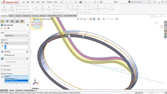Click the Zoom to Fit icon
Image resolution: width=167 pixels, height=94 pixels.
pyautogui.click(x=78, y=19)
